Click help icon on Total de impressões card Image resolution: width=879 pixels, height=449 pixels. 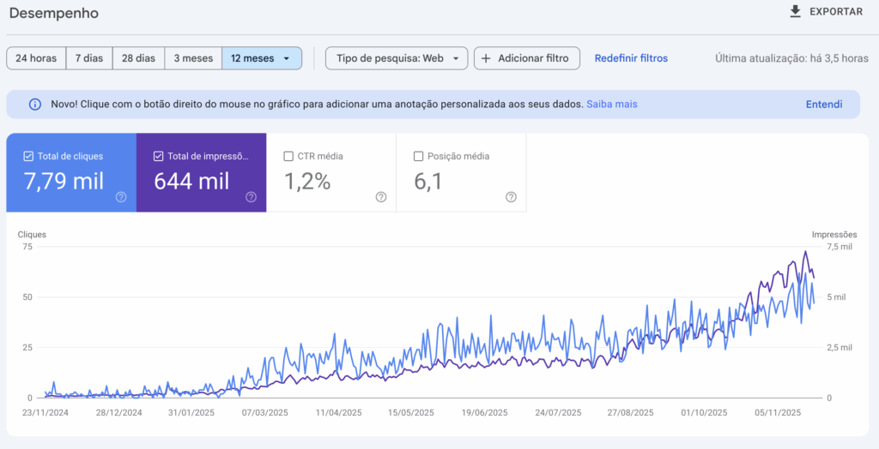point(251,197)
